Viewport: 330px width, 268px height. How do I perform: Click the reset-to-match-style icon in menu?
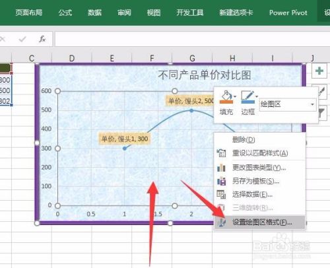click(x=221, y=153)
